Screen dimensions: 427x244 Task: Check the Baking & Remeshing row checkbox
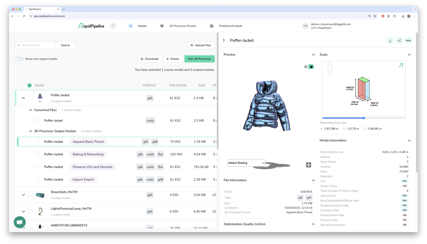tap(37, 154)
